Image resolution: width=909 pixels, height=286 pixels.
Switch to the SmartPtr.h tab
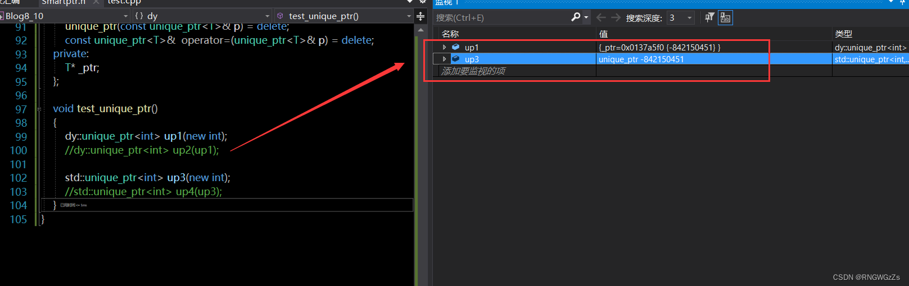click(64, 2)
